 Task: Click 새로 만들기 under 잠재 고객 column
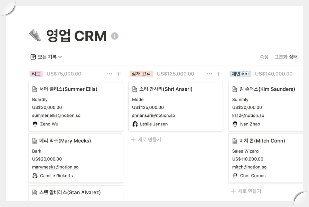click(146, 139)
